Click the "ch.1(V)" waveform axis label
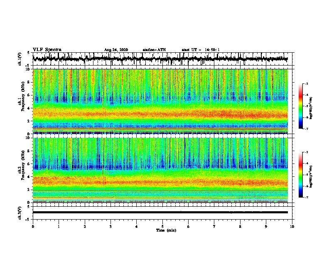The width and height of the screenshot is (329, 254). [20, 59]
